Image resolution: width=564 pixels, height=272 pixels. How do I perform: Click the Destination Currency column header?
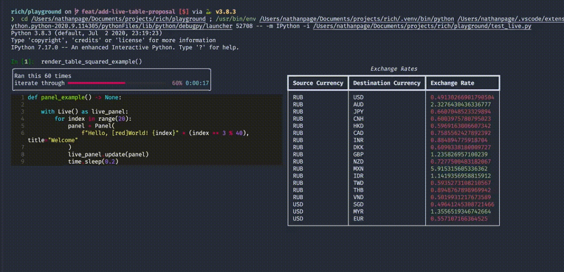pos(386,83)
